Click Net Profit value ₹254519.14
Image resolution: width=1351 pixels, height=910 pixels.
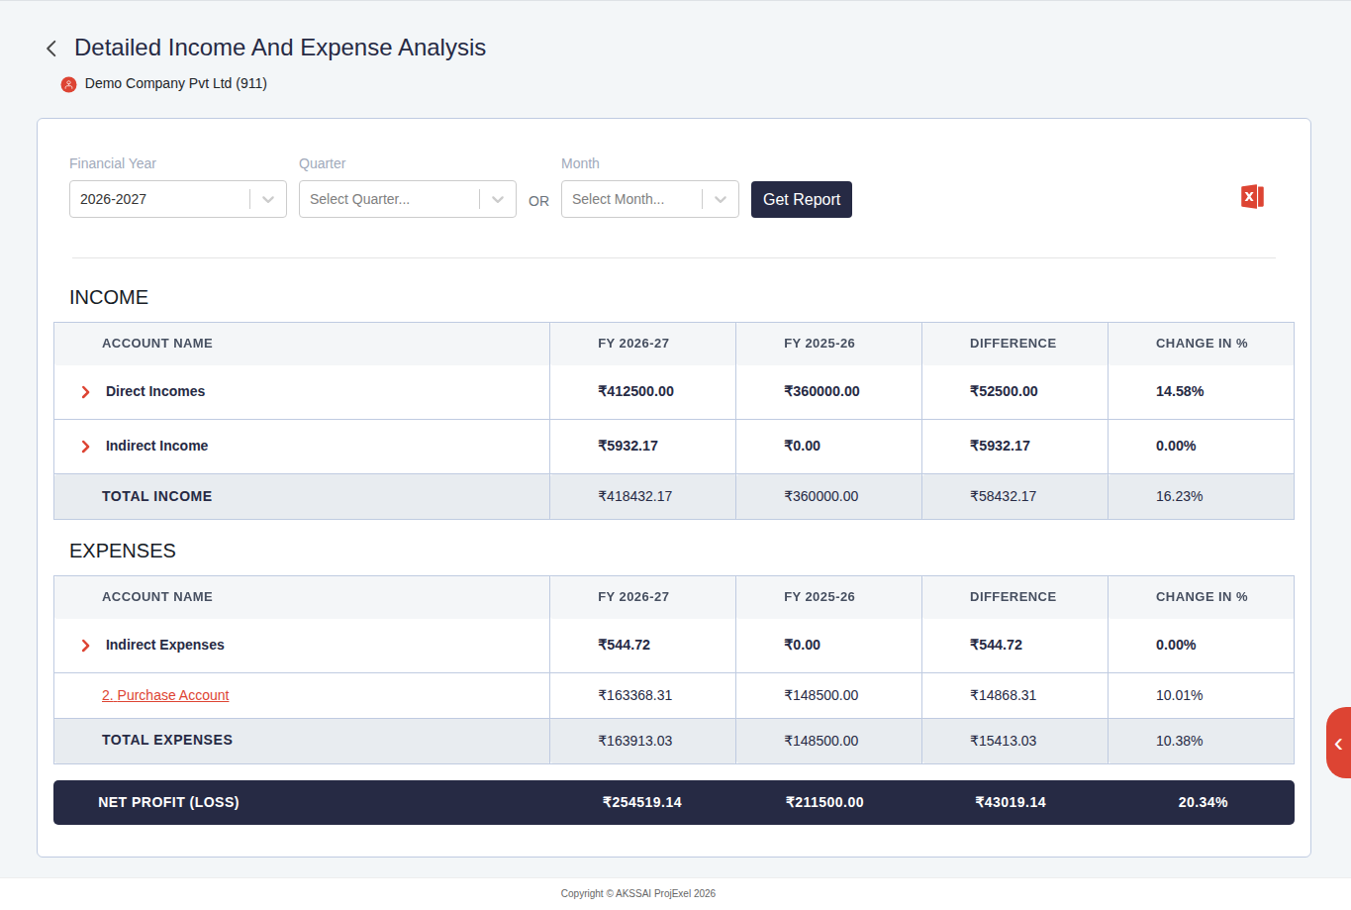point(642,802)
